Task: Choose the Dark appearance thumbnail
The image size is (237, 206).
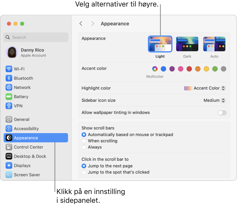Action: [x=187, y=44]
